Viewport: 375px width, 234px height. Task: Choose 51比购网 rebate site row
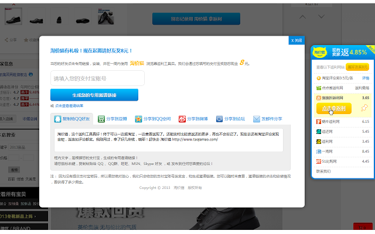coord(343,161)
